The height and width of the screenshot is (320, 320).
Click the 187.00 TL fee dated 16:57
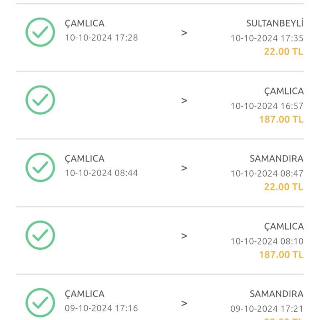click(281, 120)
